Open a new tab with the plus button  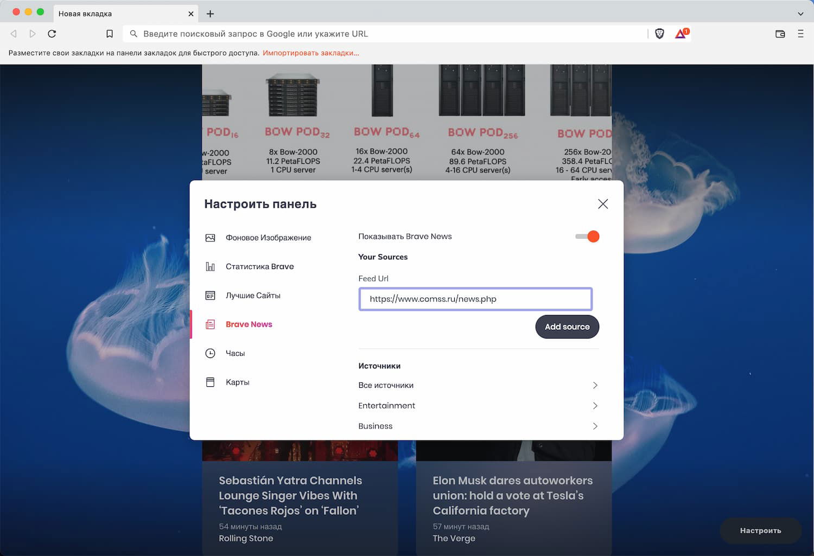[211, 14]
